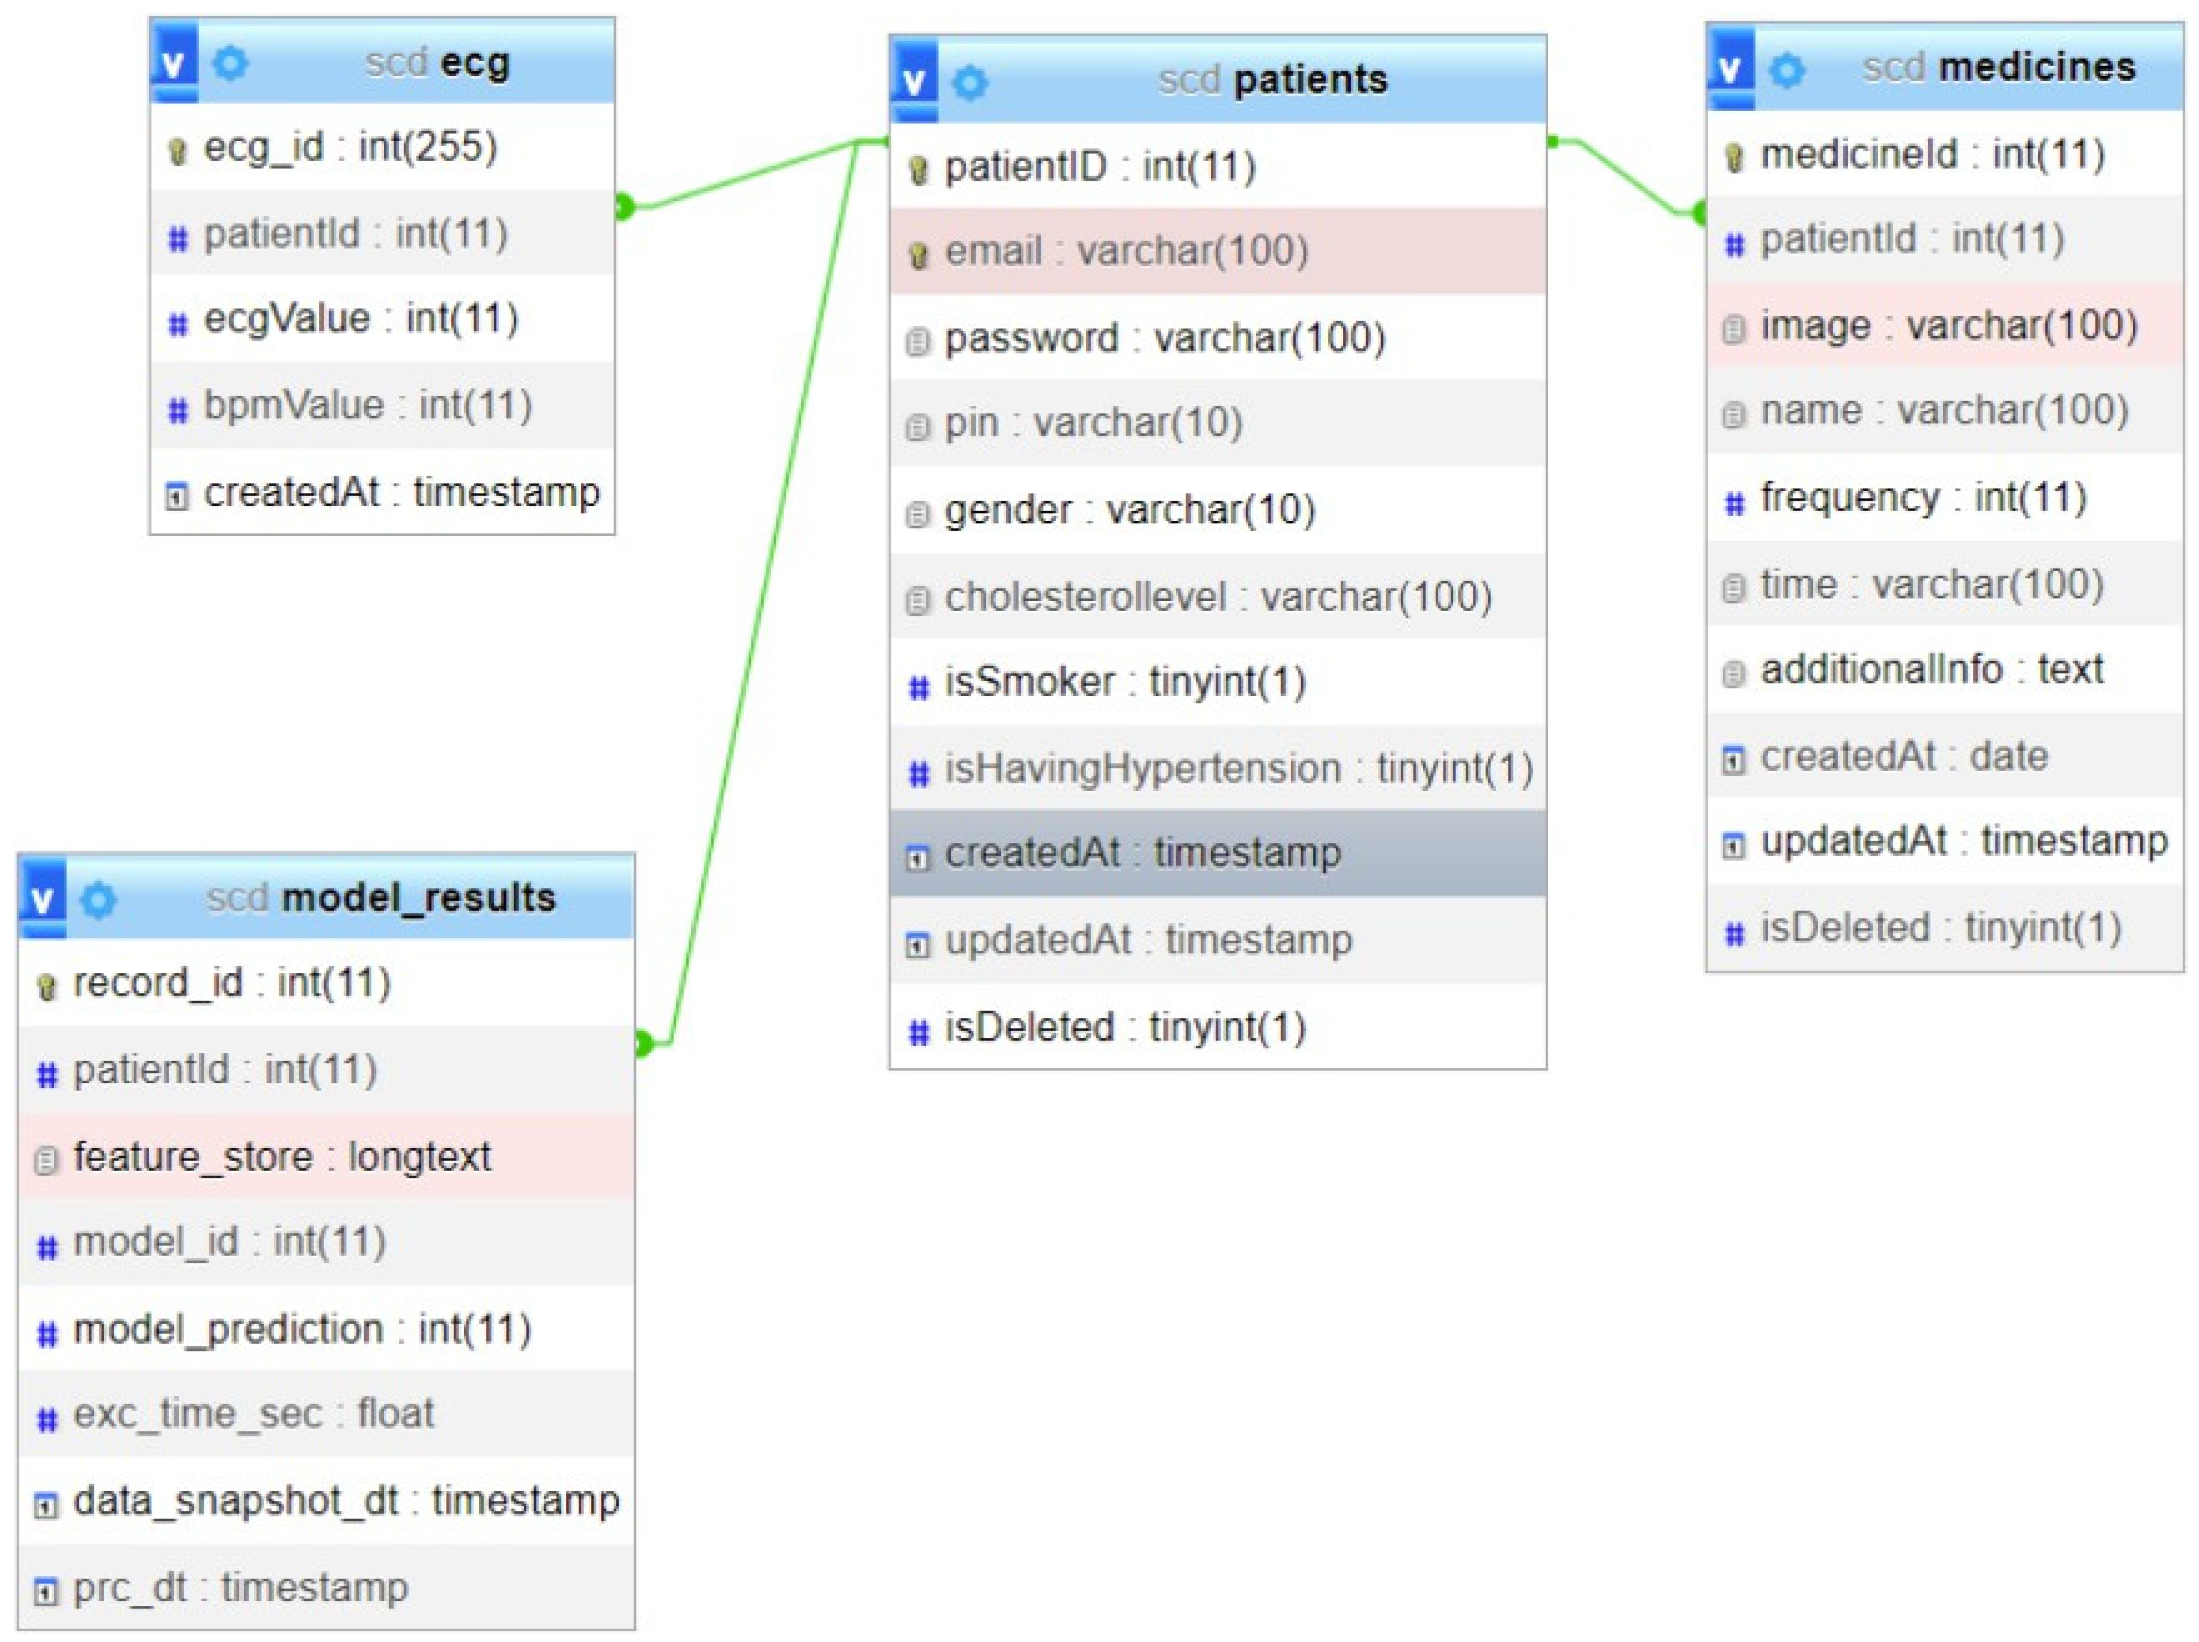Click the gear icon on ecg table
Image resolution: width=2199 pixels, height=1642 pixels.
point(231,64)
